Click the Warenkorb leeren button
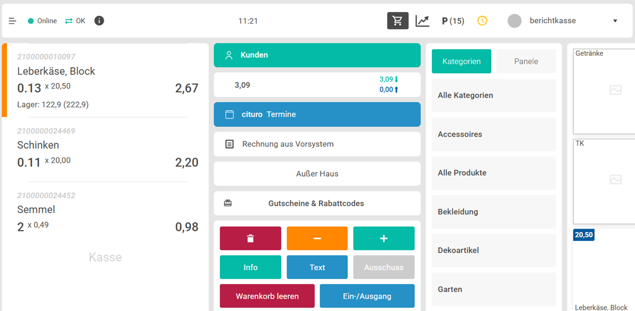Screen dimensions: 635x311 (x=267, y=296)
